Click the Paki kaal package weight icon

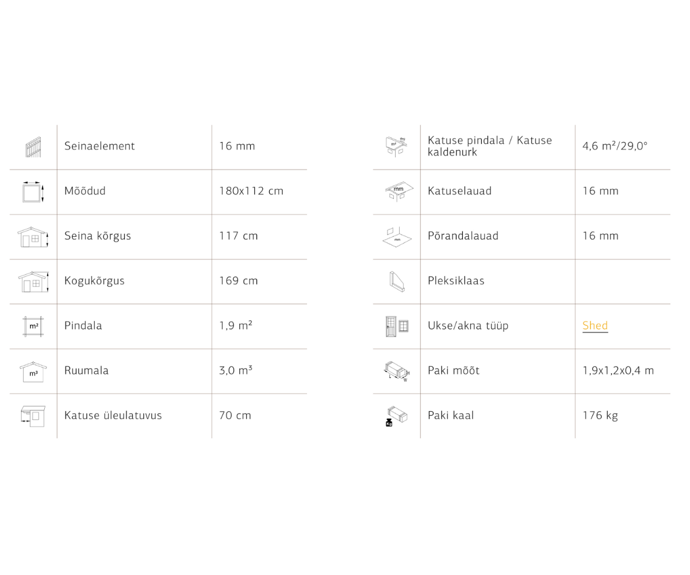click(x=397, y=416)
